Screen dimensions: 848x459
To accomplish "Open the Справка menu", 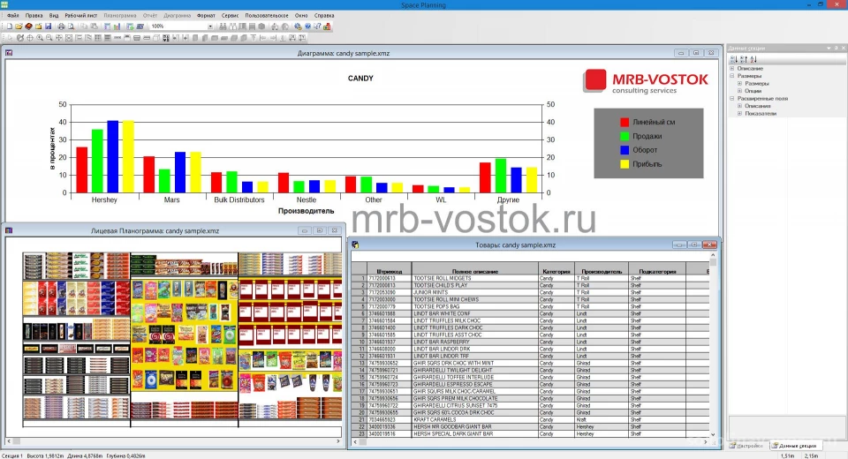I will pyautogui.click(x=324, y=16).
